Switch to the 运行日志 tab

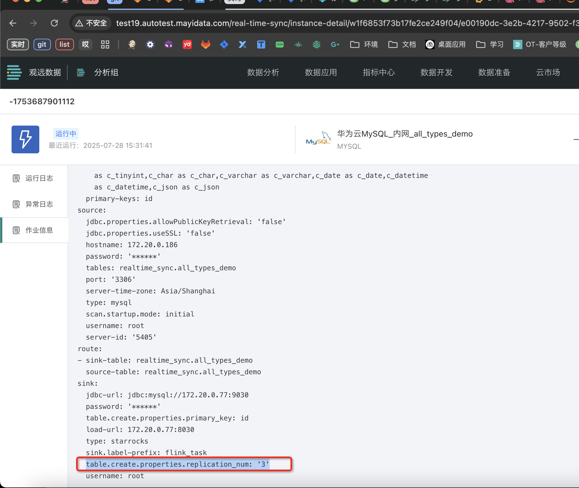tap(39, 178)
